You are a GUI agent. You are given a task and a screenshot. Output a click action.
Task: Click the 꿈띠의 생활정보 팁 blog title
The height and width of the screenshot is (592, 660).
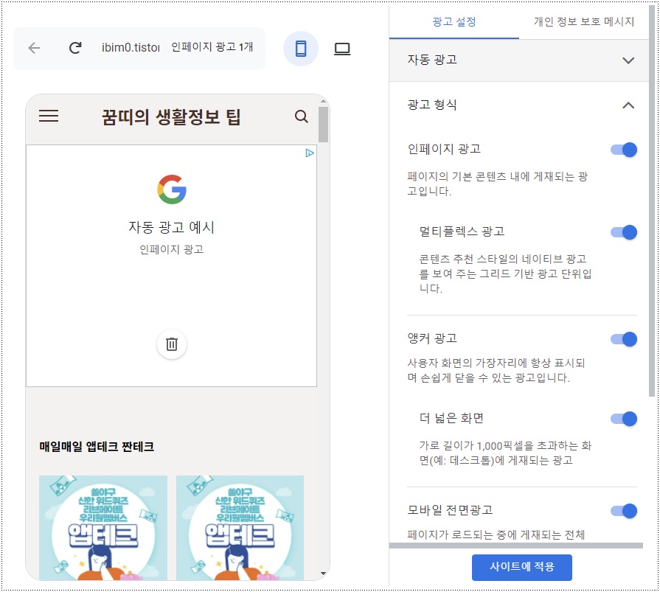click(x=171, y=117)
